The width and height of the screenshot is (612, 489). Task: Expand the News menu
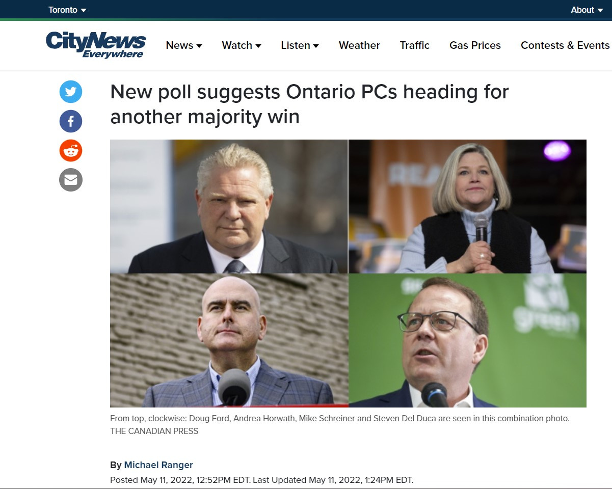(x=184, y=45)
